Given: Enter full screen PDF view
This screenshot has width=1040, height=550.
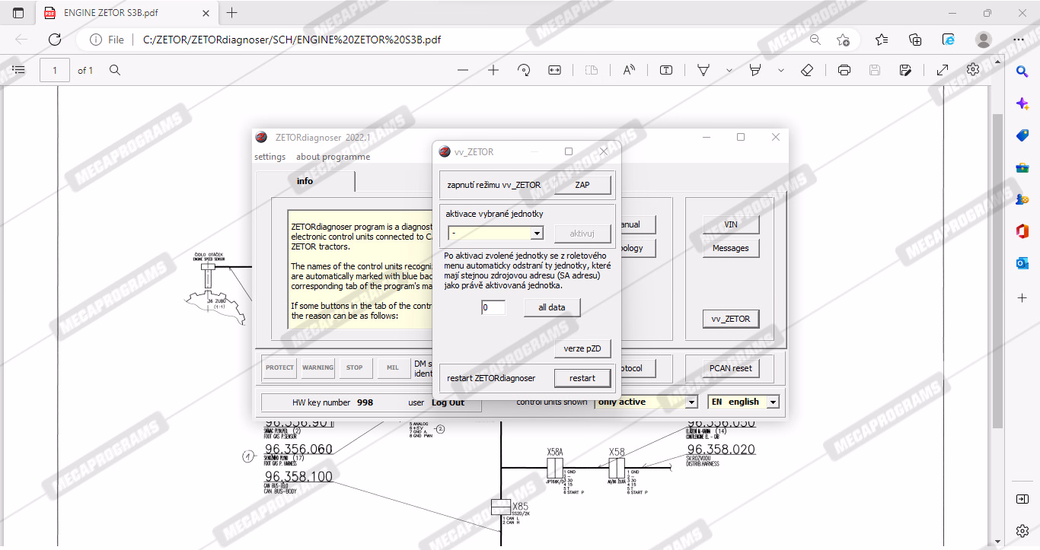Looking at the screenshot, I should 943,70.
